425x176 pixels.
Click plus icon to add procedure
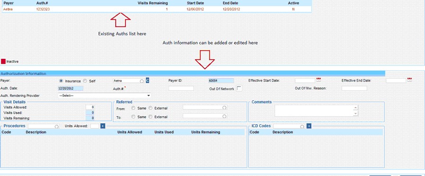[x=103, y=126]
